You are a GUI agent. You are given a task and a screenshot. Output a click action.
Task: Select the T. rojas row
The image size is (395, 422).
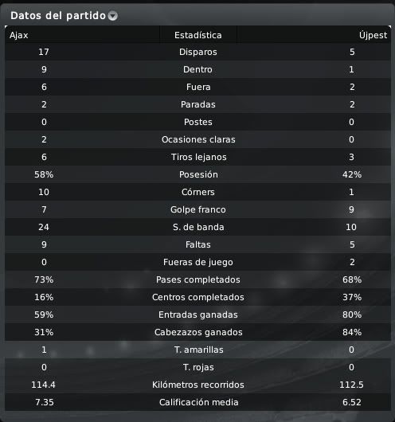coord(198,367)
